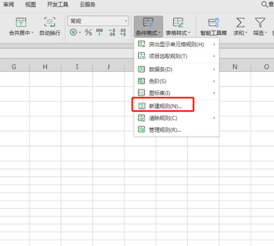Click the Merge and Center (合并居中) icon

(x=21, y=22)
